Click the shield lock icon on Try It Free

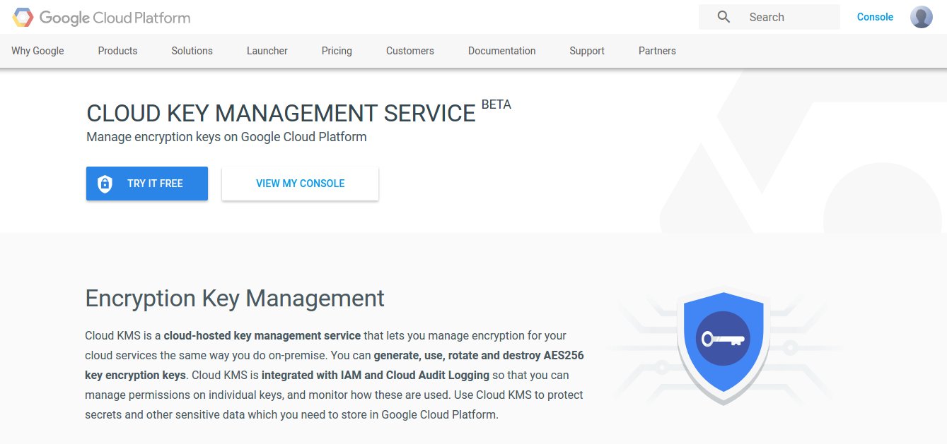click(105, 184)
